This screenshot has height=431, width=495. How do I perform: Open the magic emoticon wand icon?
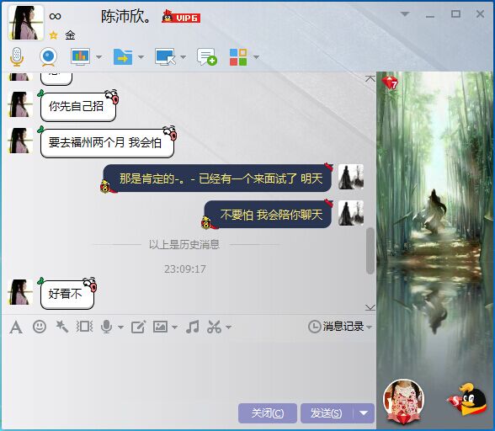point(62,327)
